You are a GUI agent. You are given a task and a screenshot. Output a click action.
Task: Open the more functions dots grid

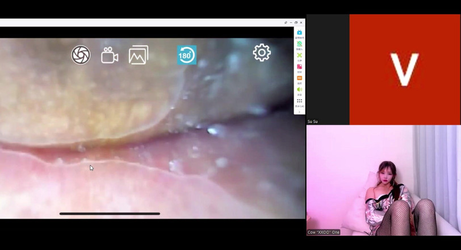click(299, 101)
